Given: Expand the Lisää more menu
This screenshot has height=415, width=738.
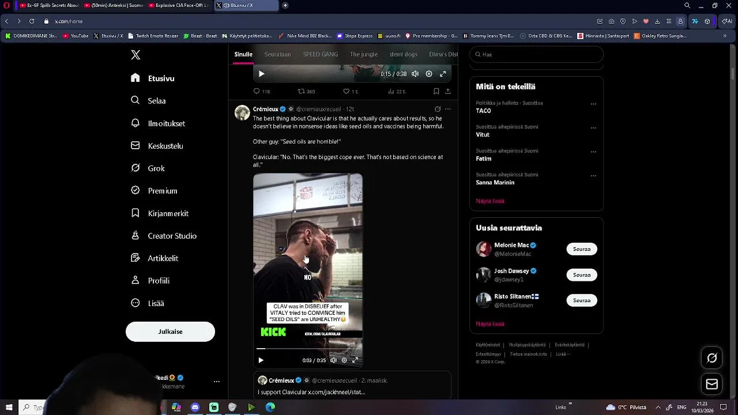Looking at the screenshot, I should pos(148,303).
